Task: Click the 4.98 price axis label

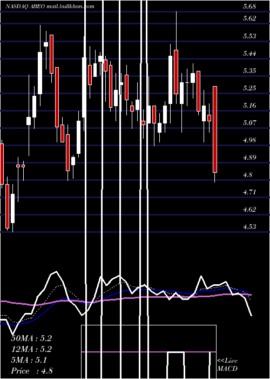Action: [x=249, y=140]
